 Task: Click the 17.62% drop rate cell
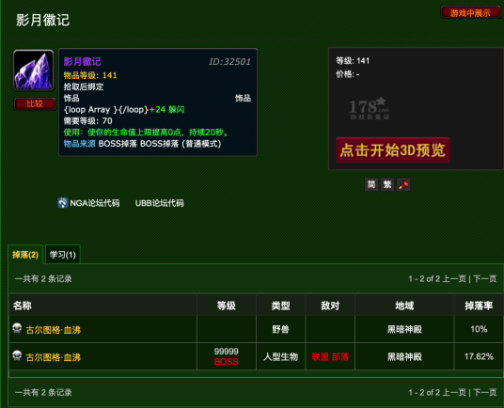[479, 356]
